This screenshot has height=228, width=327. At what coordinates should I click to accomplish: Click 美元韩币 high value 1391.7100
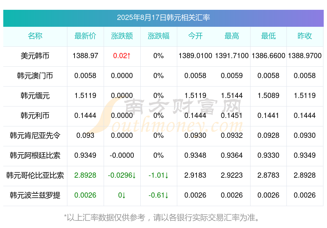(x=232, y=56)
